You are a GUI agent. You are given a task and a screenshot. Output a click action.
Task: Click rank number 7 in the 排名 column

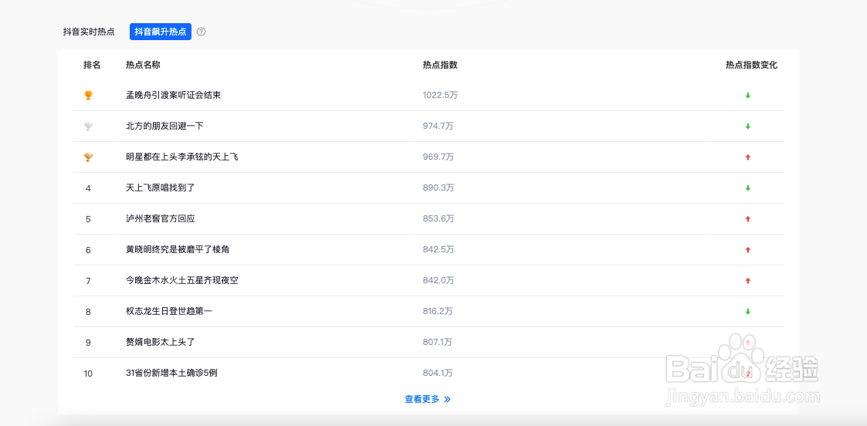(x=89, y=281)
